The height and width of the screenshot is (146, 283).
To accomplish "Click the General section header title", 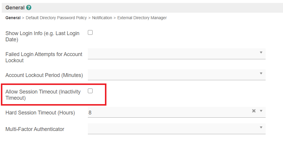I will pos(15,8).
